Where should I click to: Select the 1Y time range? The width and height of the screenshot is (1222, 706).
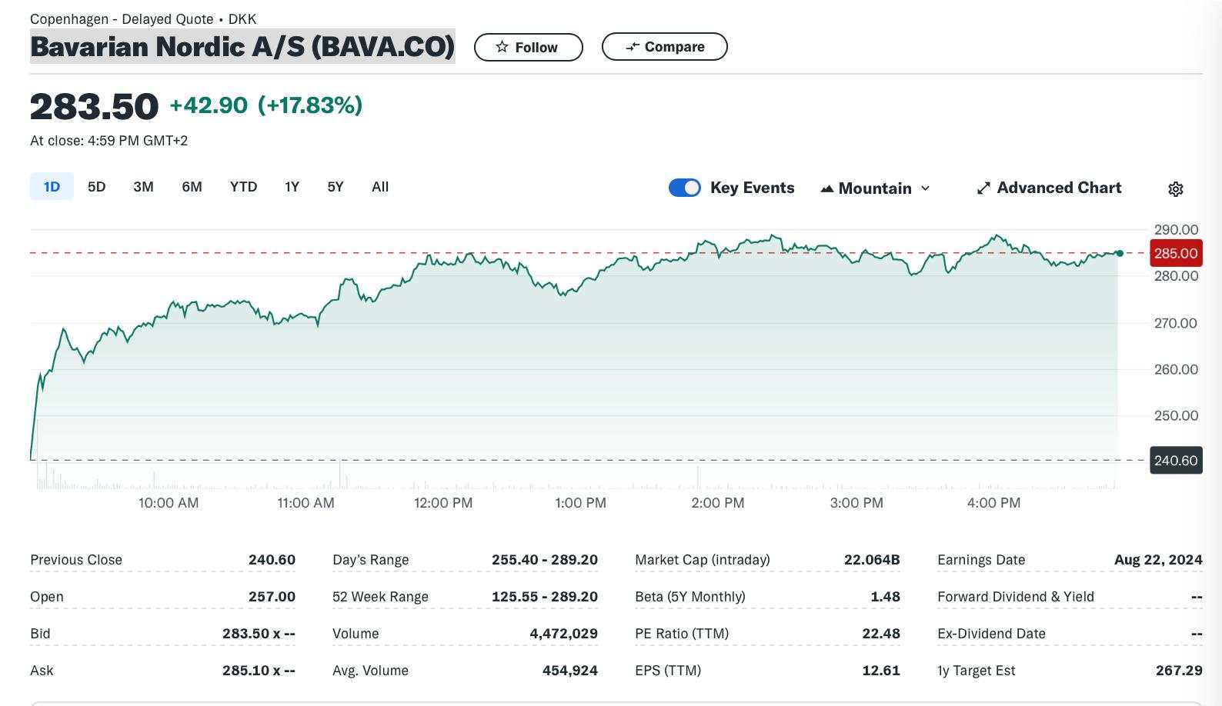[x=292, y=187]
